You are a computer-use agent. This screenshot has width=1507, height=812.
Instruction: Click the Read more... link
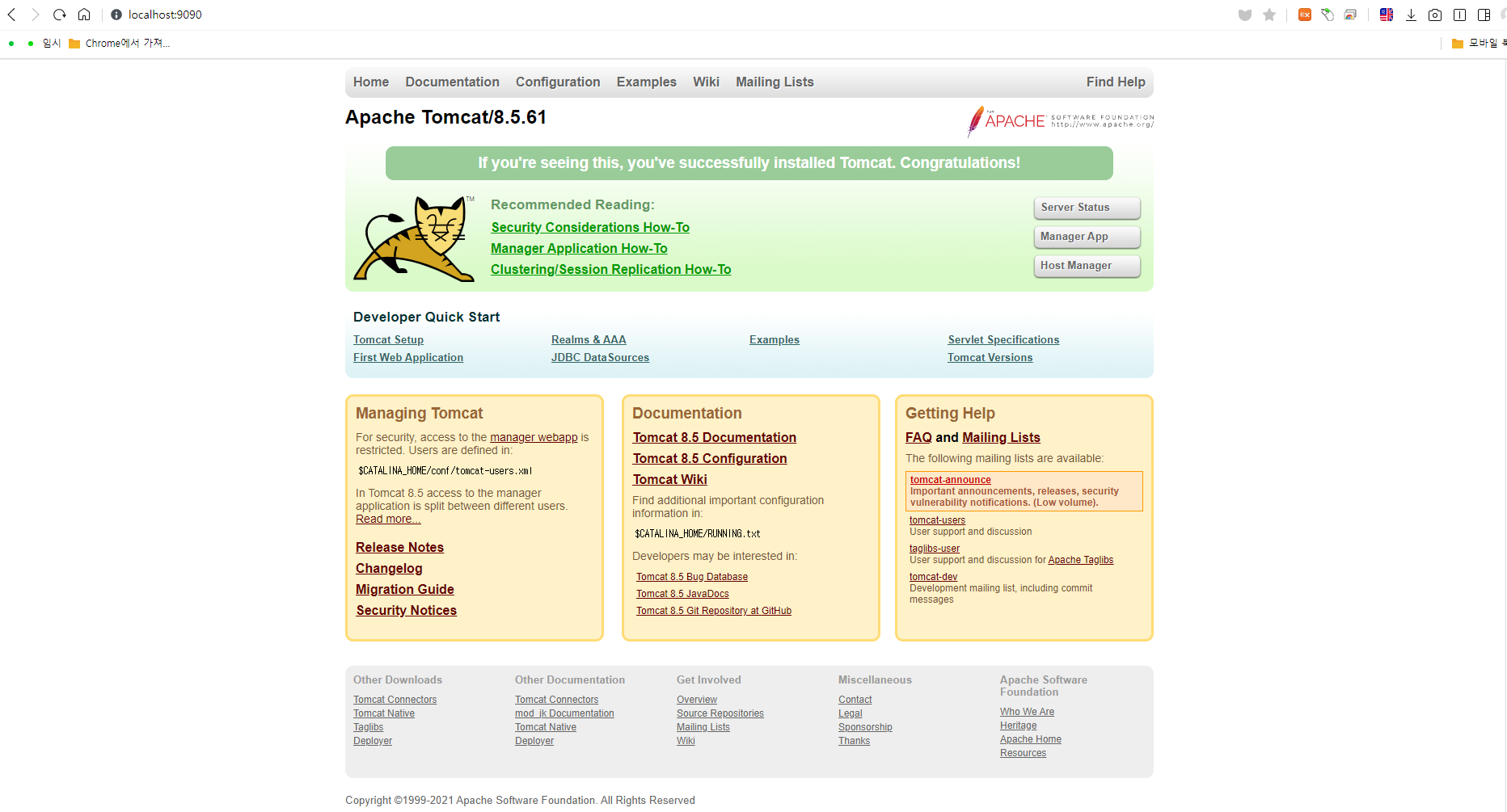388,520
